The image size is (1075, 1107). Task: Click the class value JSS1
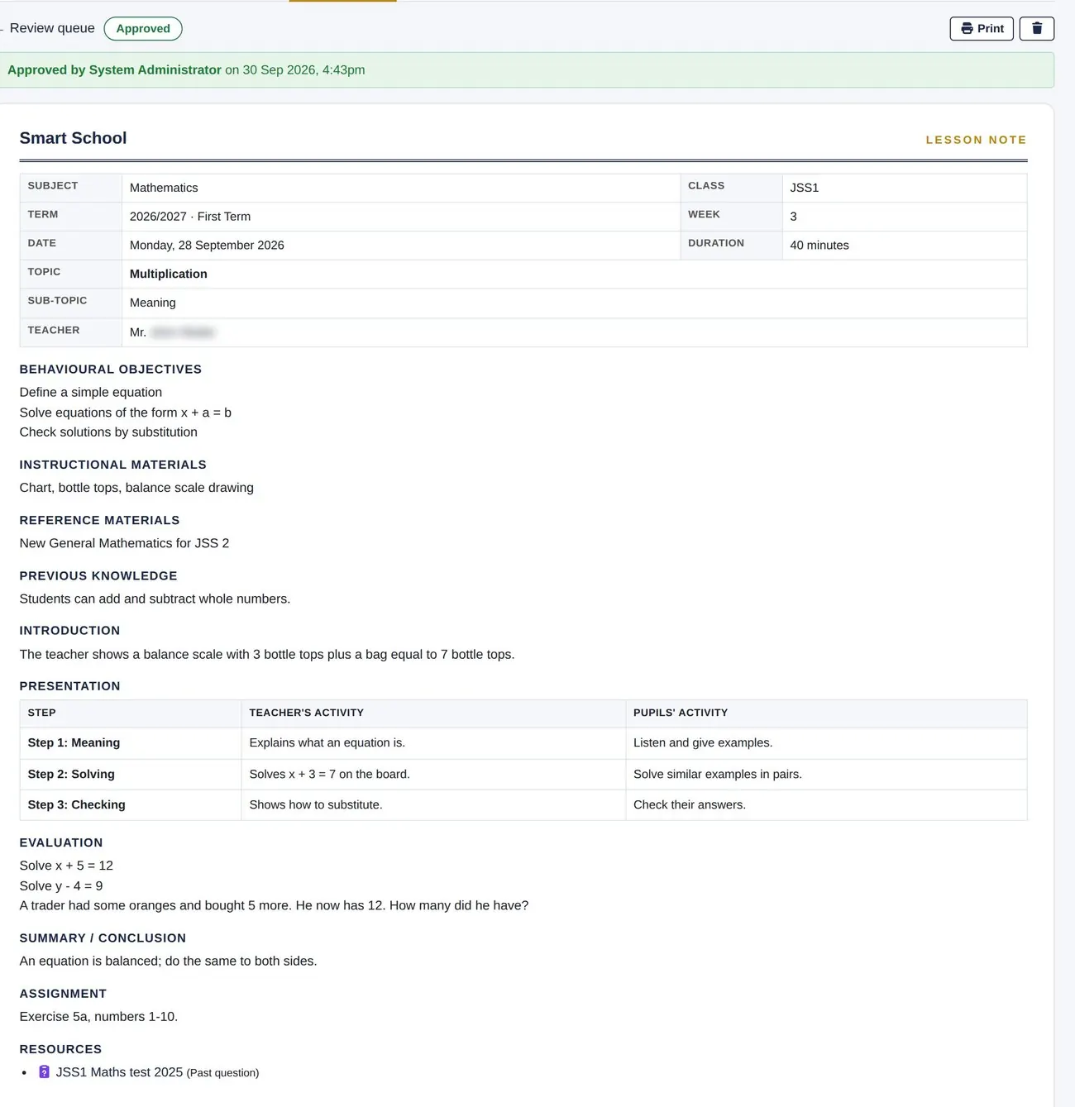(x=804, y=188)
